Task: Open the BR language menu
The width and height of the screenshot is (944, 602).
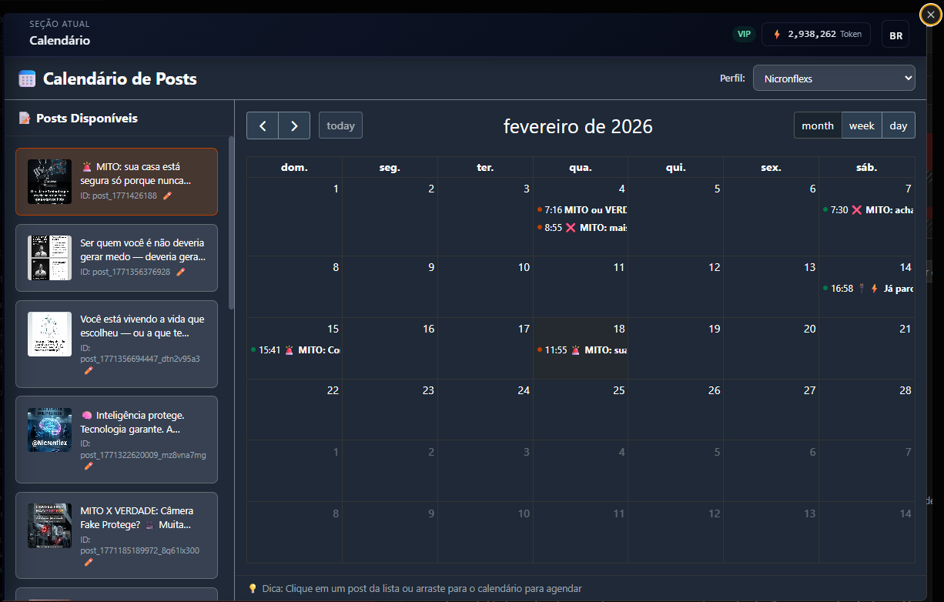Action: tap(895, 33)
